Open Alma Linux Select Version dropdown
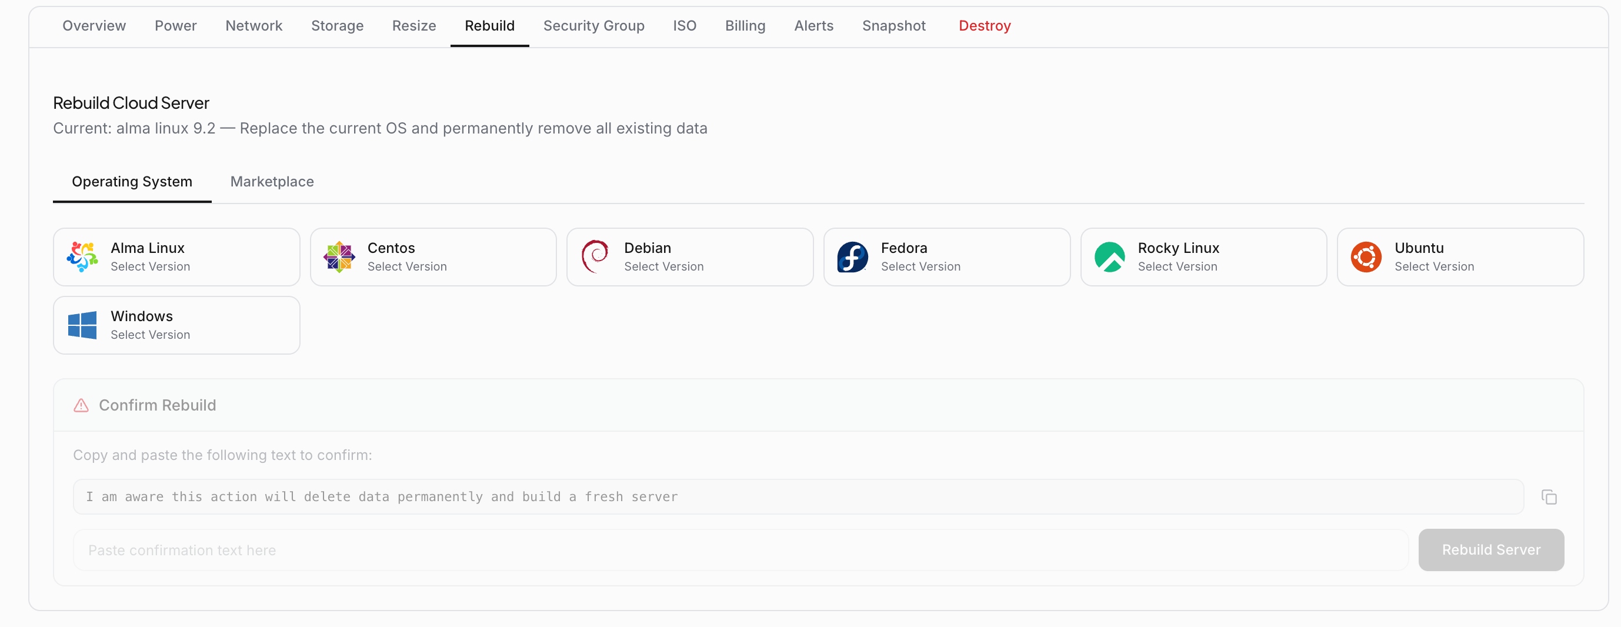 (x=177, y=257)
